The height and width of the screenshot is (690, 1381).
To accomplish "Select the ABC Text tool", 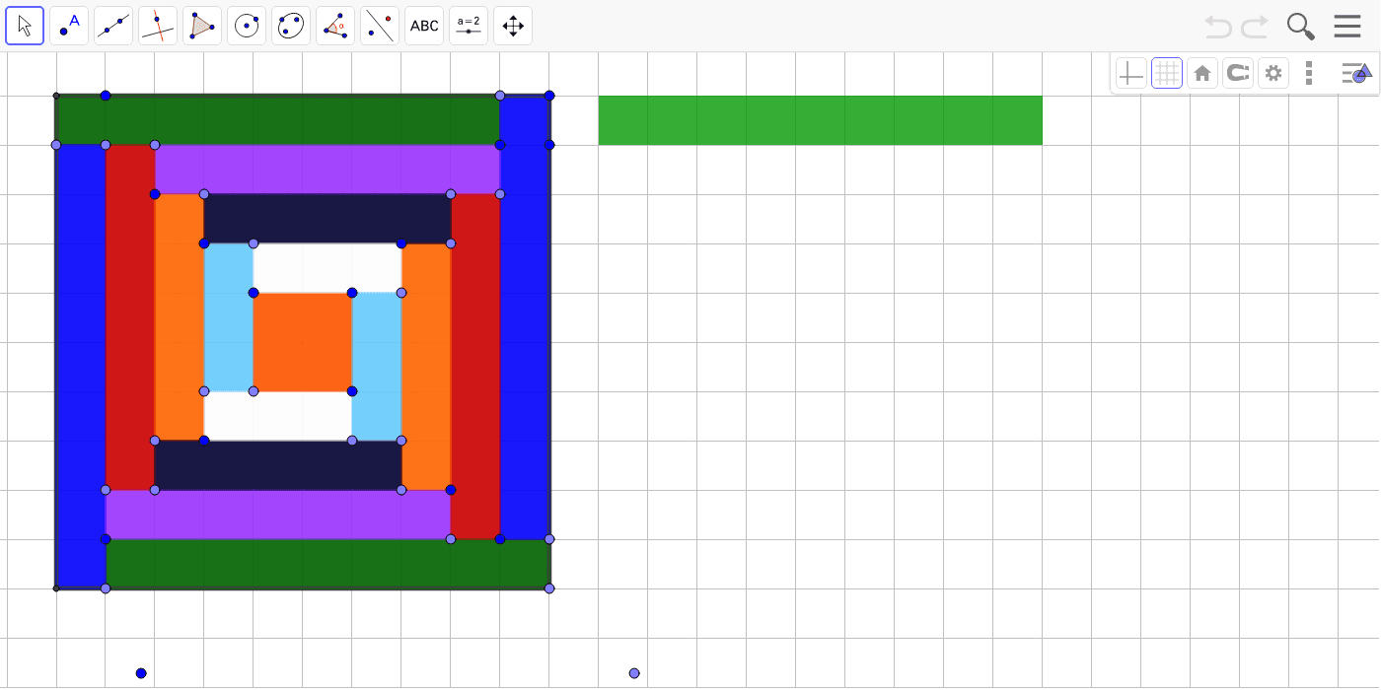I will tap(424, 26).
